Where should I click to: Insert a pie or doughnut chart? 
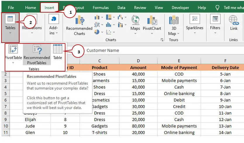(x=97, y=32)
